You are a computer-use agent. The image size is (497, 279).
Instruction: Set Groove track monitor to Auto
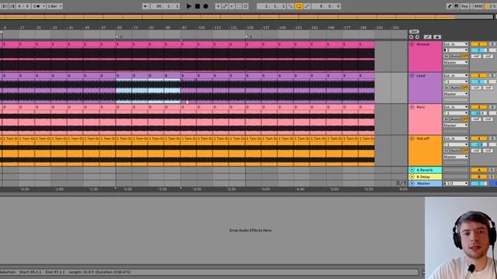tap(455, 56)
